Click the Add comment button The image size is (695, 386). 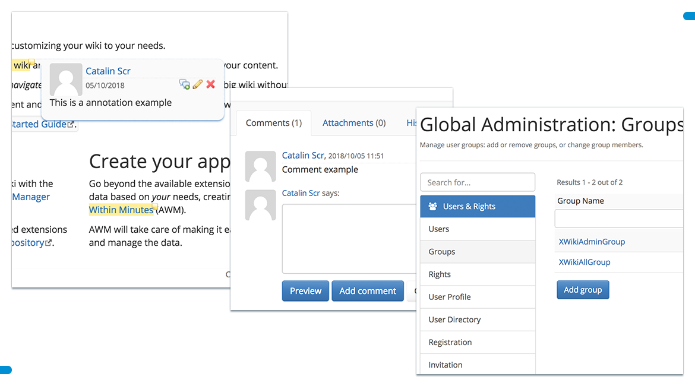click(x=368, y=291)
